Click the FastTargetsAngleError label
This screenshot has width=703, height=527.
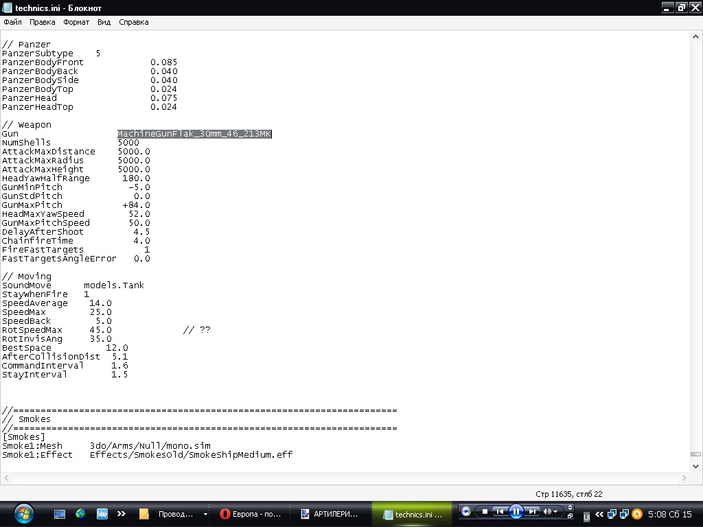coord(59,259)
